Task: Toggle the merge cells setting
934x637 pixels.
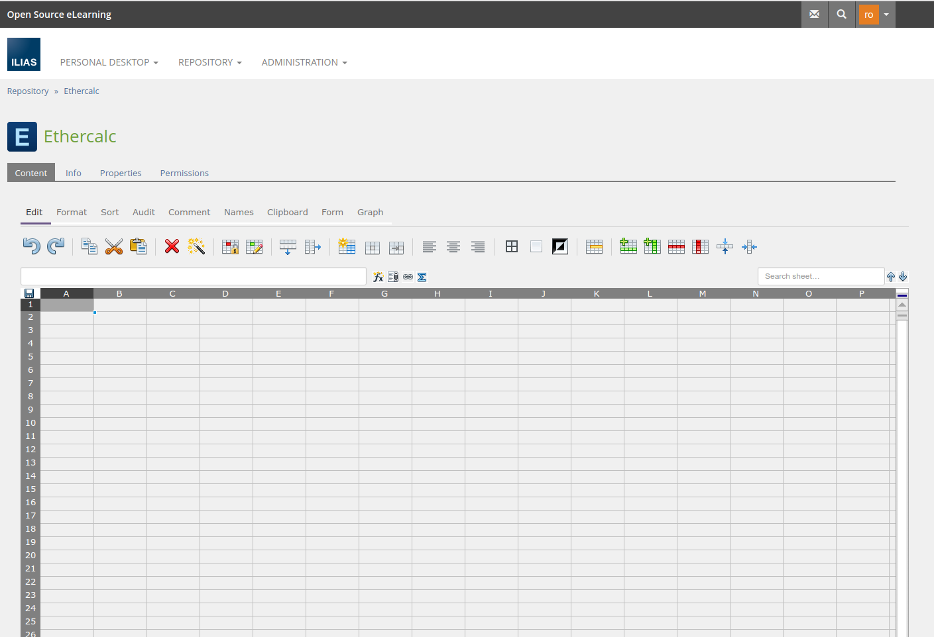Action: coord(725,246)
